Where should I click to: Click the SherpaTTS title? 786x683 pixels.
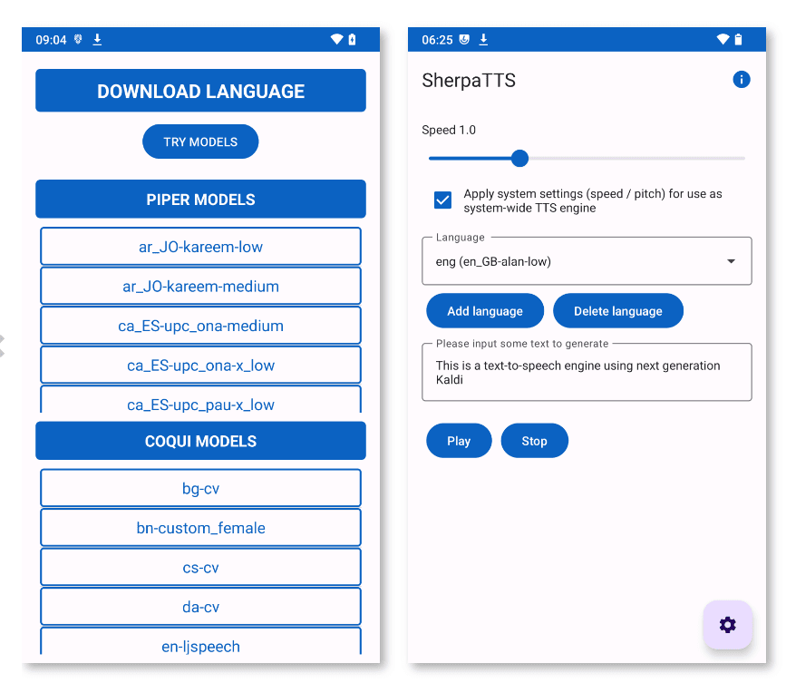click(x=469, y=80)
